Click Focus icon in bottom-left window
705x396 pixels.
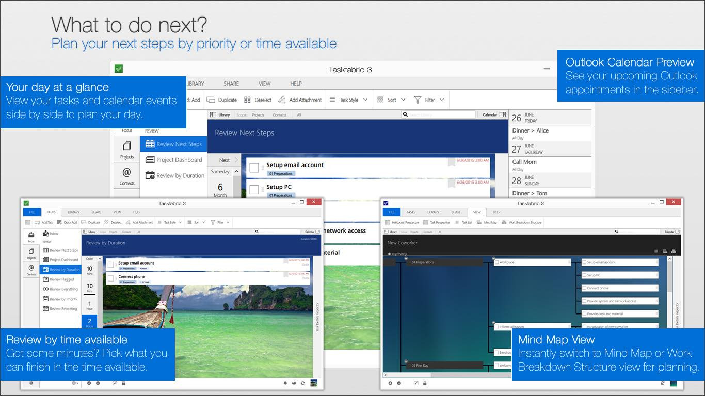(x=31, y=236)
